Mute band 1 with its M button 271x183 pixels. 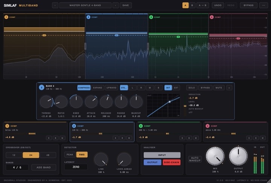point(62,138)
